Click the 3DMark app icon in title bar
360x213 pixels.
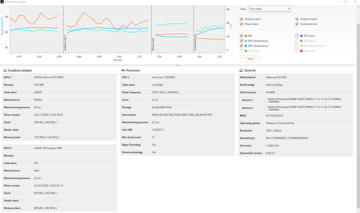[x=2, y=2]
